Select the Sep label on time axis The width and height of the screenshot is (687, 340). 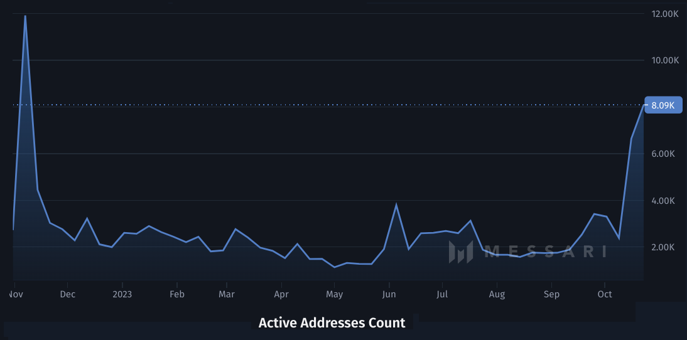[551, 294]
